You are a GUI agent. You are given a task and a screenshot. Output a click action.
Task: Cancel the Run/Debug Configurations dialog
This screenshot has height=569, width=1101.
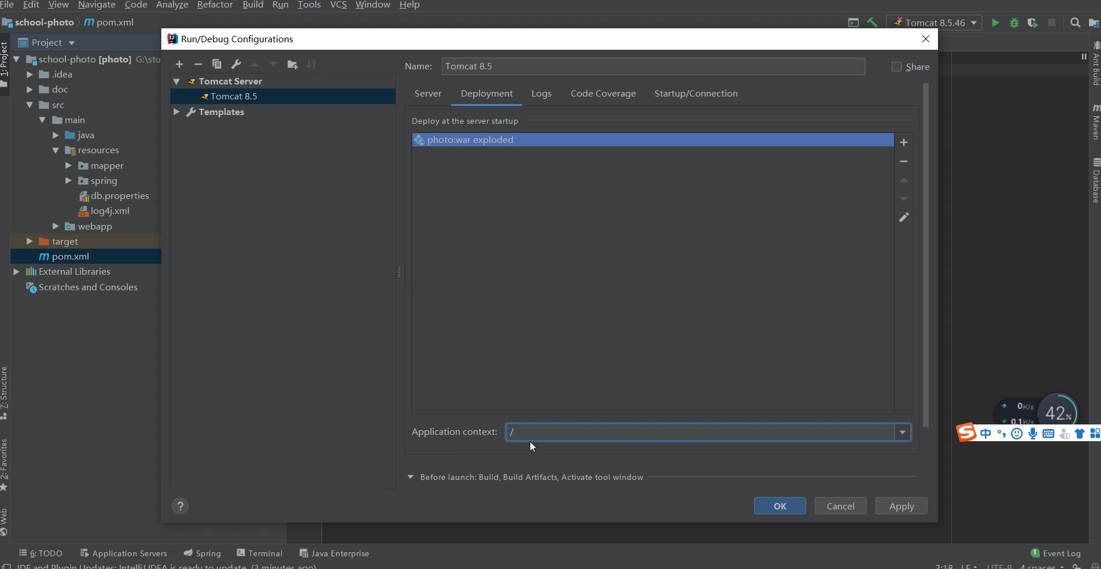pos(840,506)
